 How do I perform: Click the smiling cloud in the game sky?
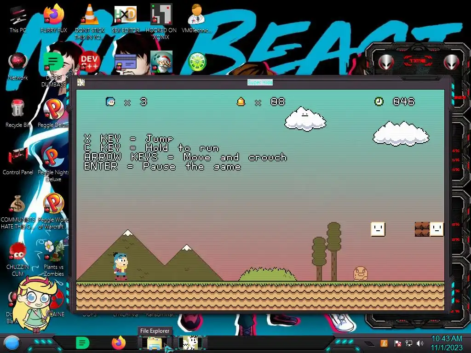tap(305, 119)
